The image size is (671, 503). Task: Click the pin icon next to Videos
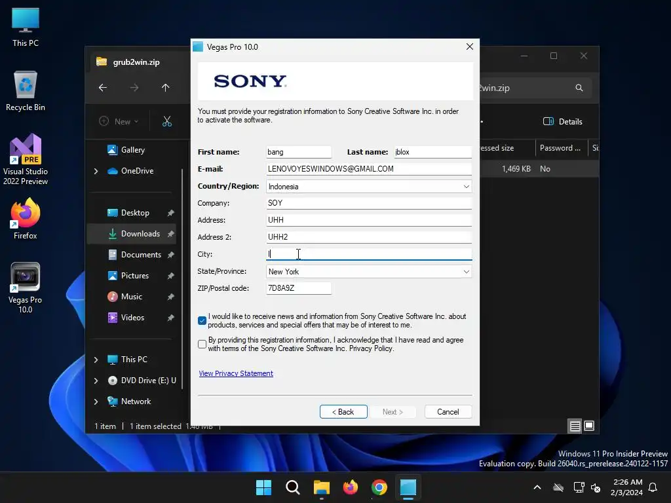tap(171, 318)
